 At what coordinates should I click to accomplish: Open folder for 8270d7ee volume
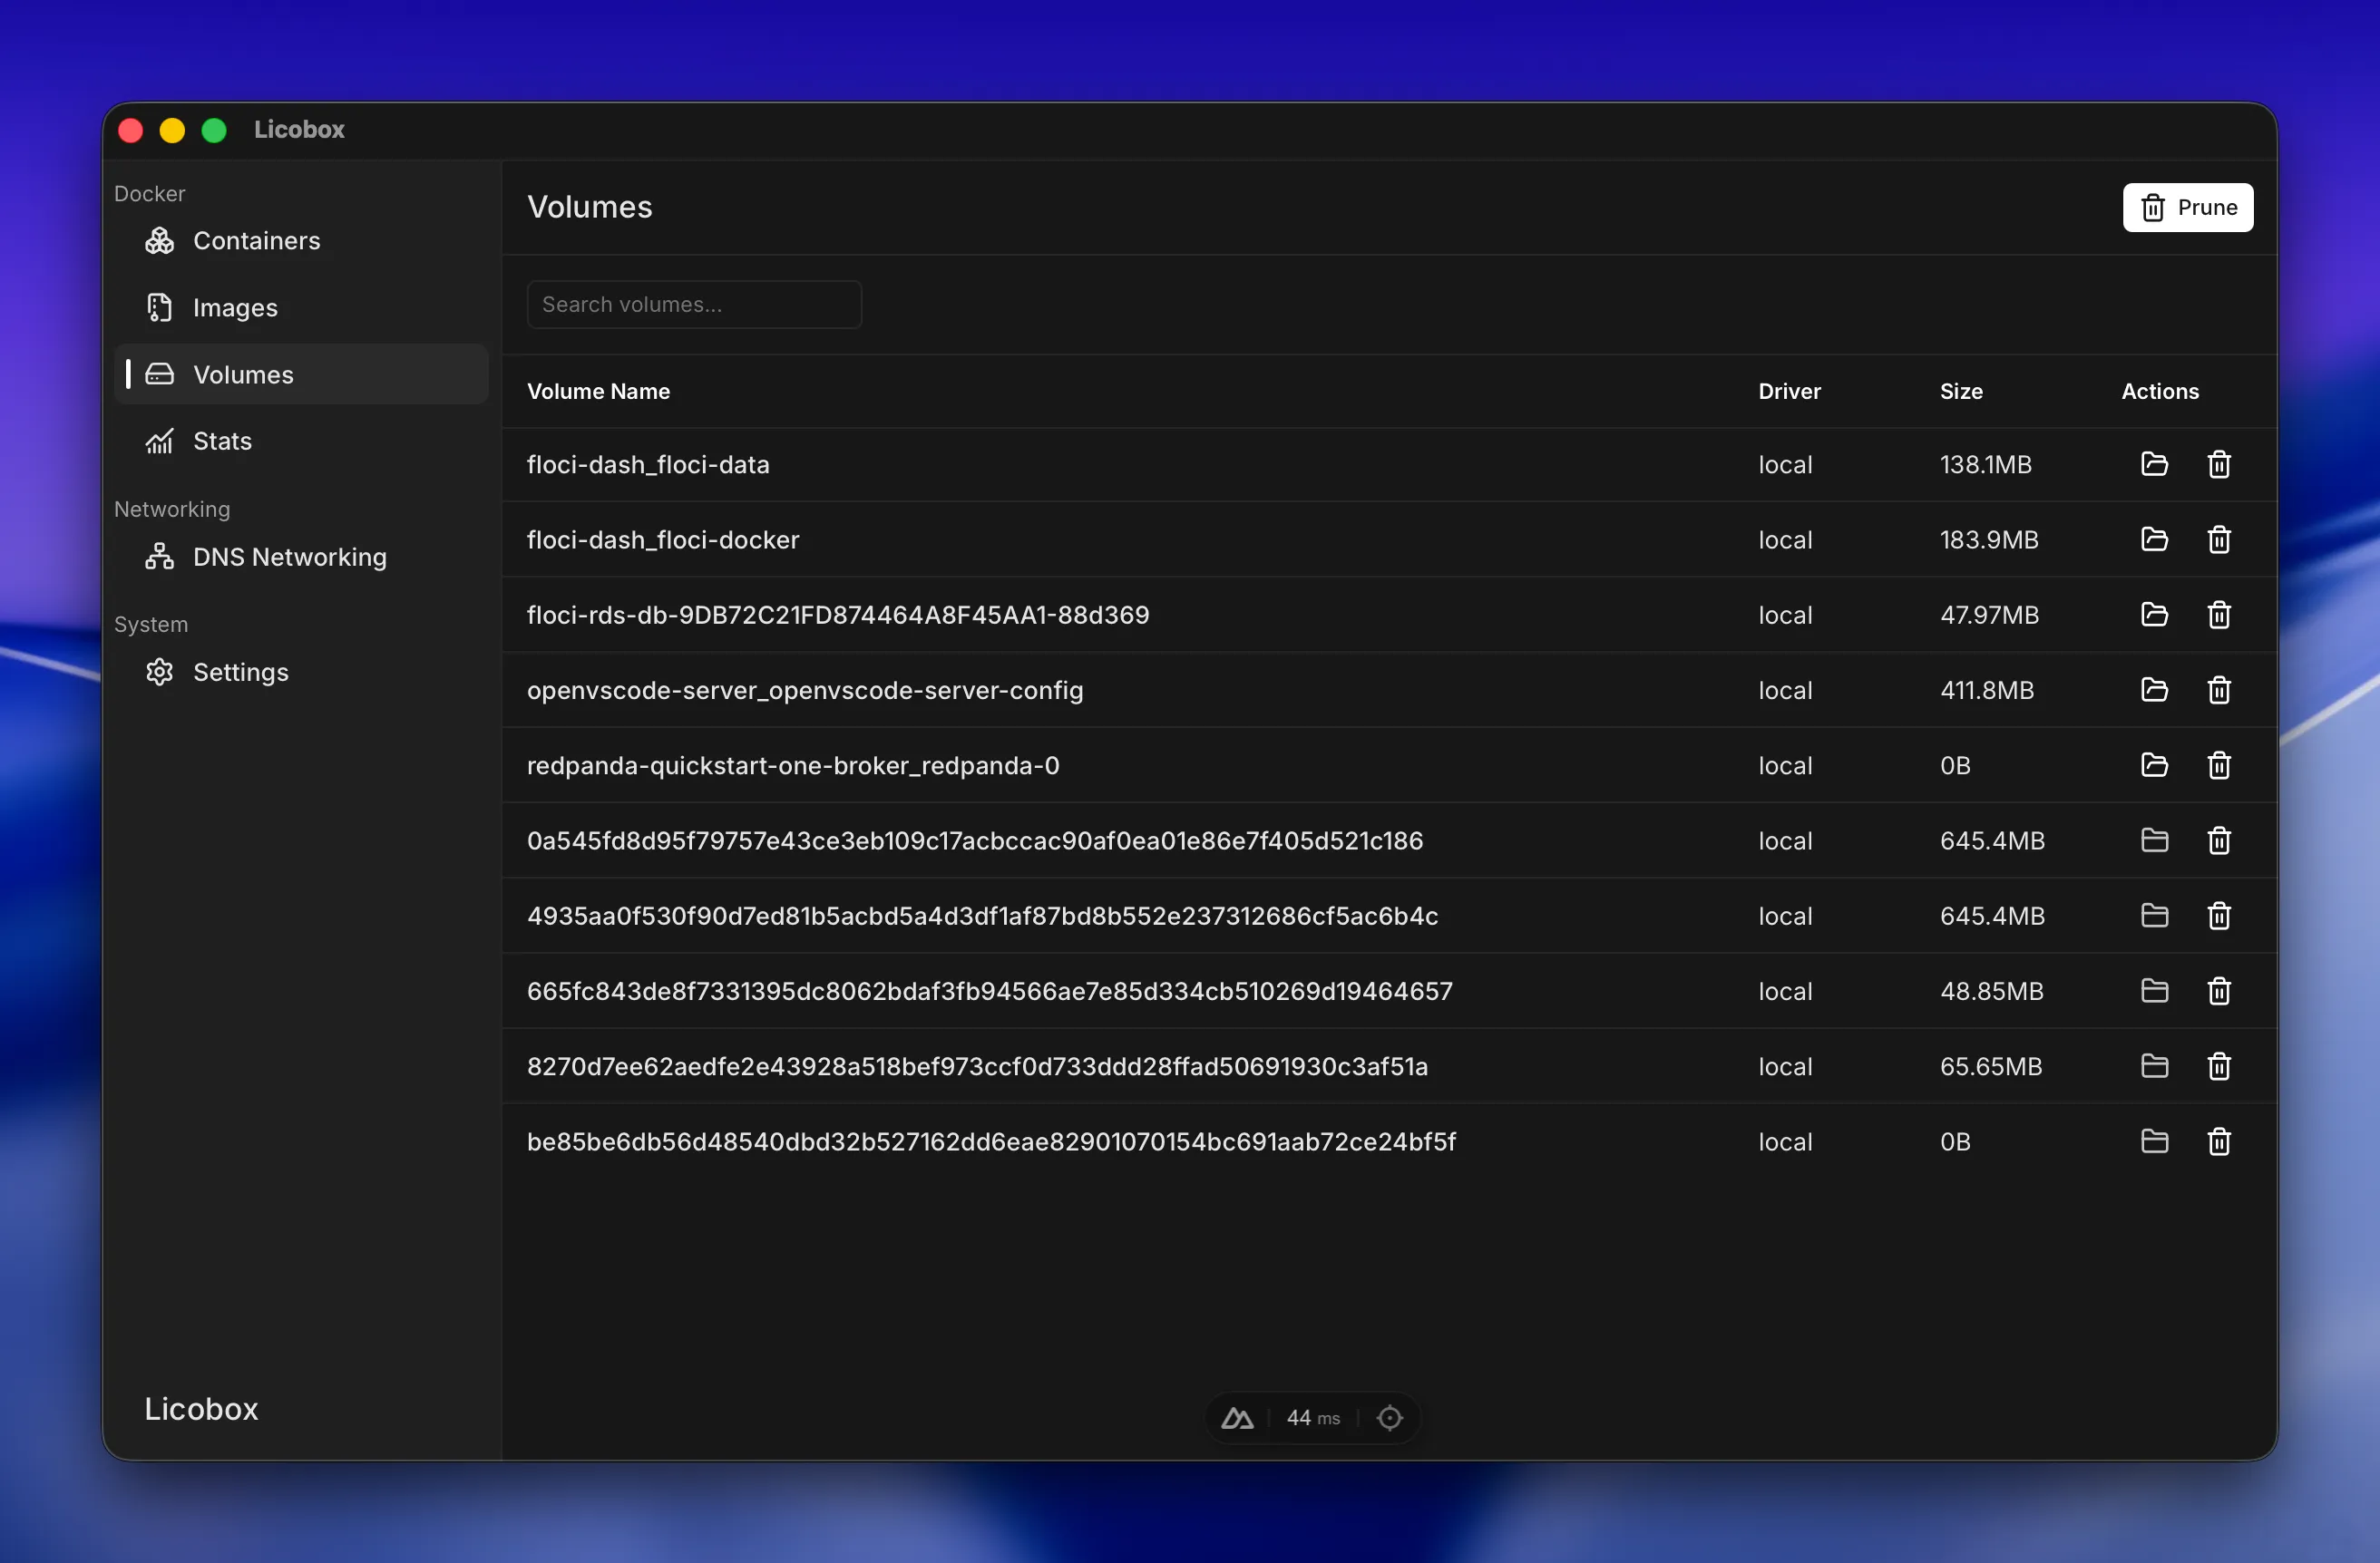[x=2154, y=1066]
